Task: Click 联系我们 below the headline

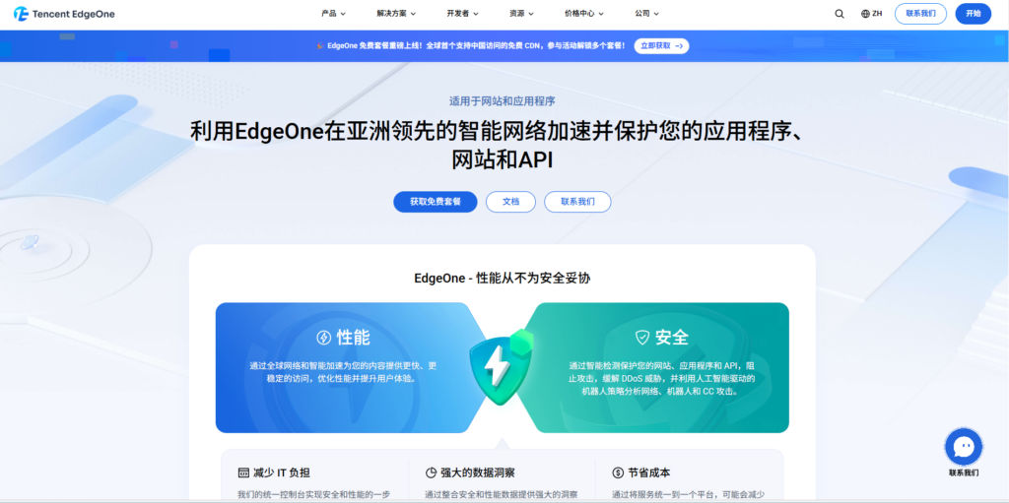Action: click(577, 202)
